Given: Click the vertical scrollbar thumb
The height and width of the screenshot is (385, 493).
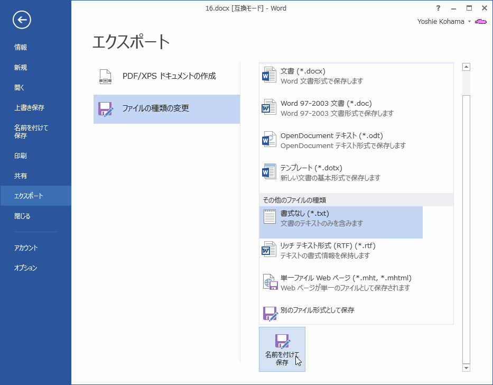Looking at the screenshot, I should (466, 229).
